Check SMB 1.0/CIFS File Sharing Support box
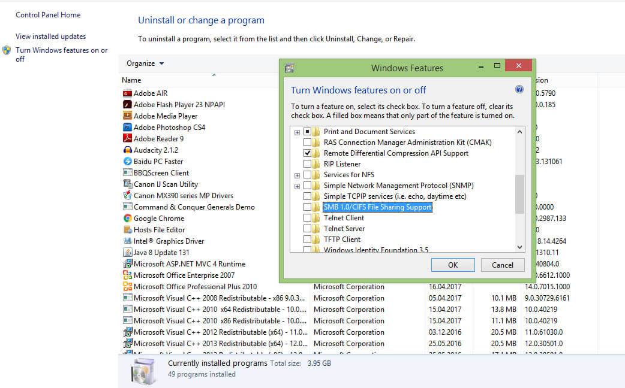Viewport: 625px width, 388px height. 307,207
